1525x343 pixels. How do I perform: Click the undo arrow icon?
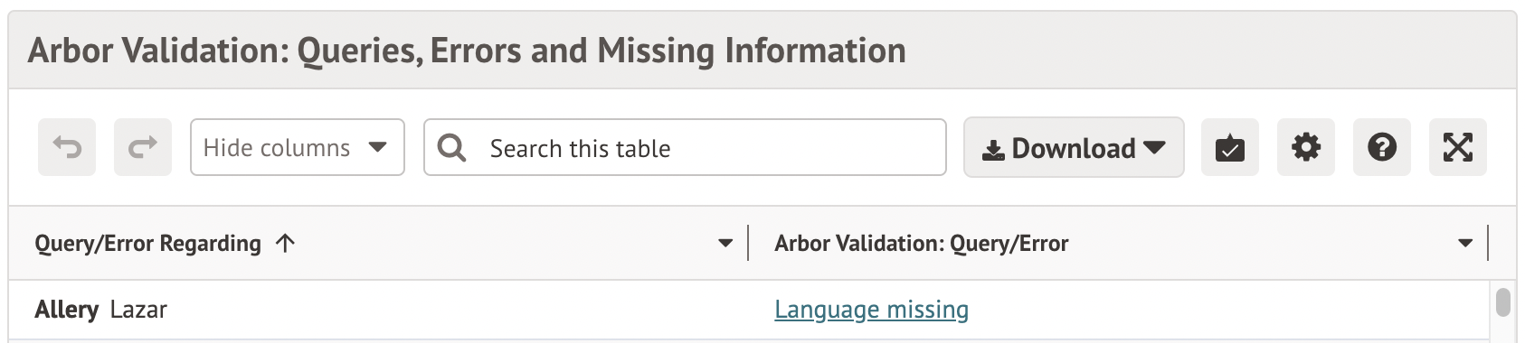pyautogui.click(x=67, y=147)
